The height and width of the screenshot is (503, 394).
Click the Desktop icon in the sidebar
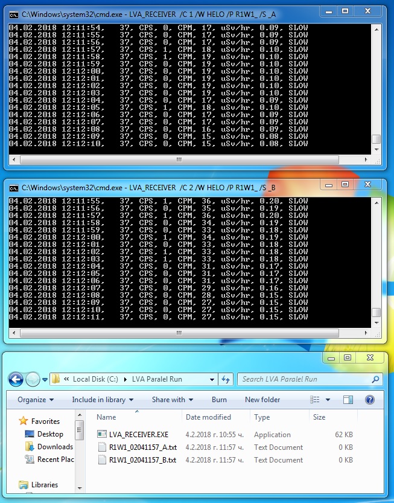coord(30,434)
